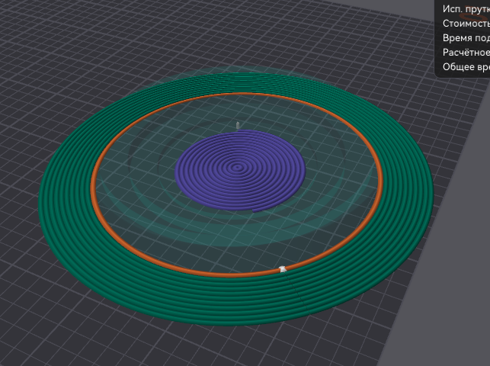Image resolution: width=490 pixels, height=366 pixels.
Task: Click the translucent teal area inside orange ring
Action: point(152,229)
